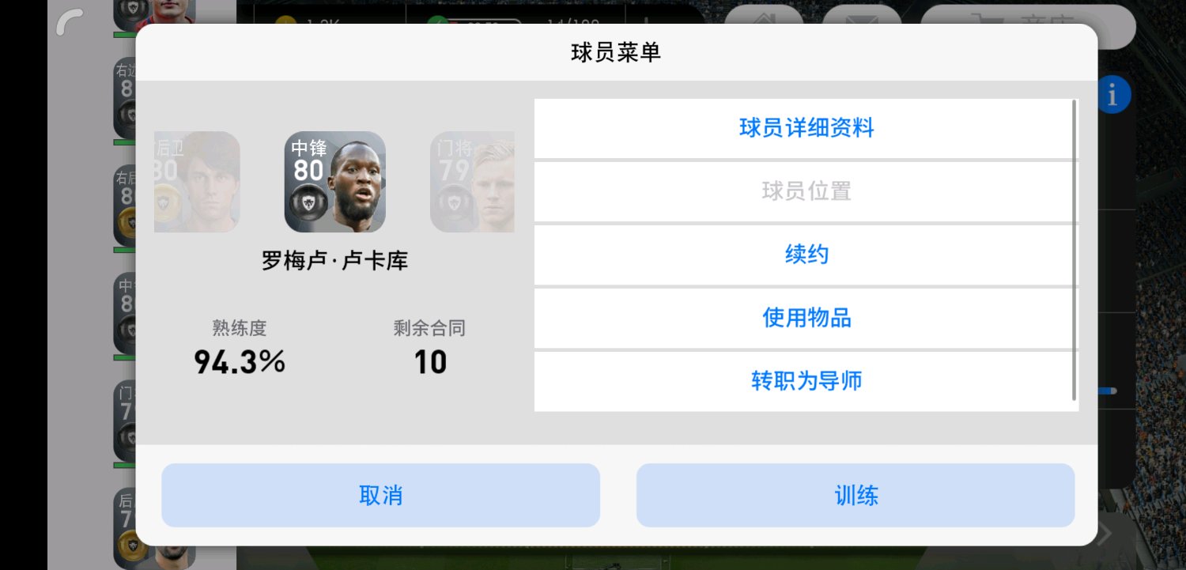Tap the curved back arrow icon
Screen dimensions: 1186x570
coord(70,22)
